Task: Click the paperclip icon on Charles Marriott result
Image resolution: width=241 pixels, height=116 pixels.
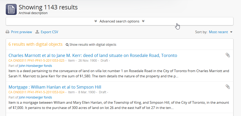Action: (228, 55)
